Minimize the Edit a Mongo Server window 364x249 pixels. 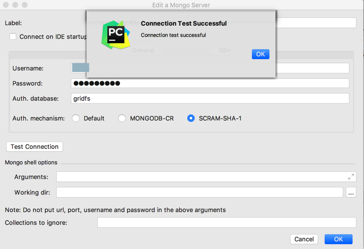[x=15, y=5]
